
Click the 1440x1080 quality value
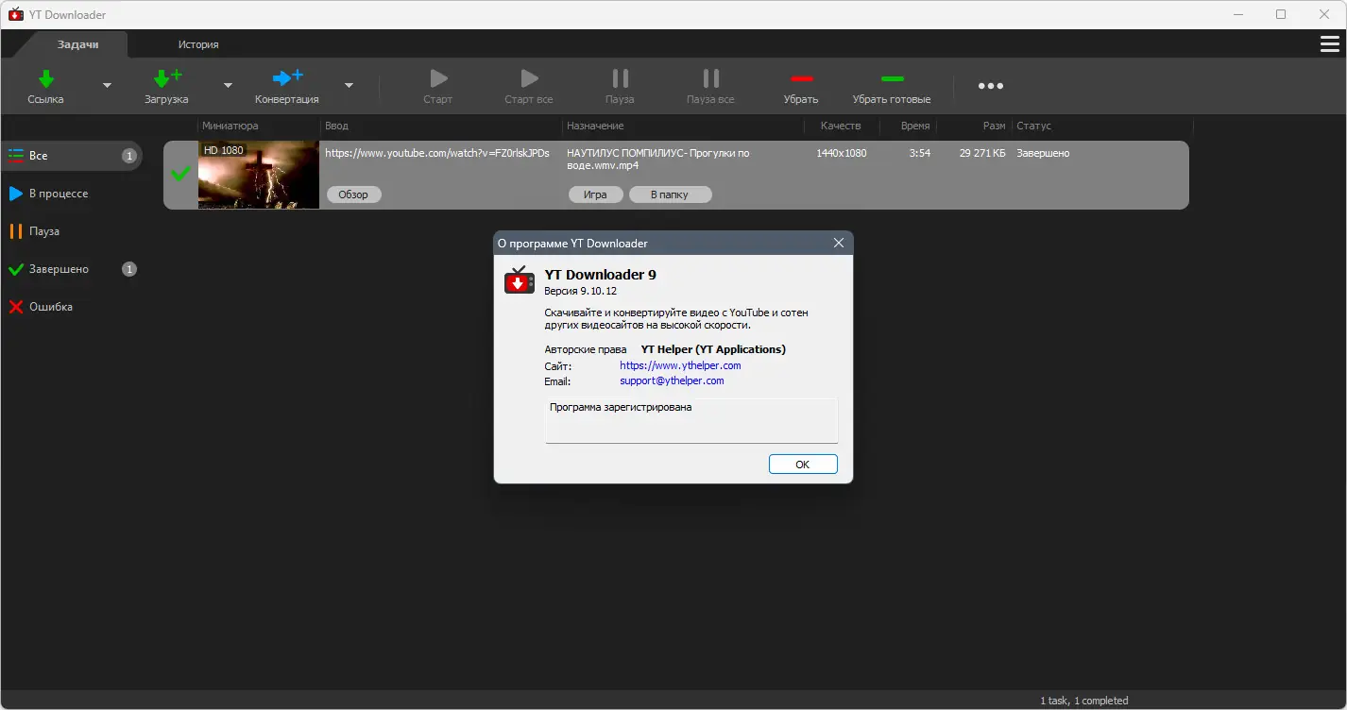pos(842,153)
